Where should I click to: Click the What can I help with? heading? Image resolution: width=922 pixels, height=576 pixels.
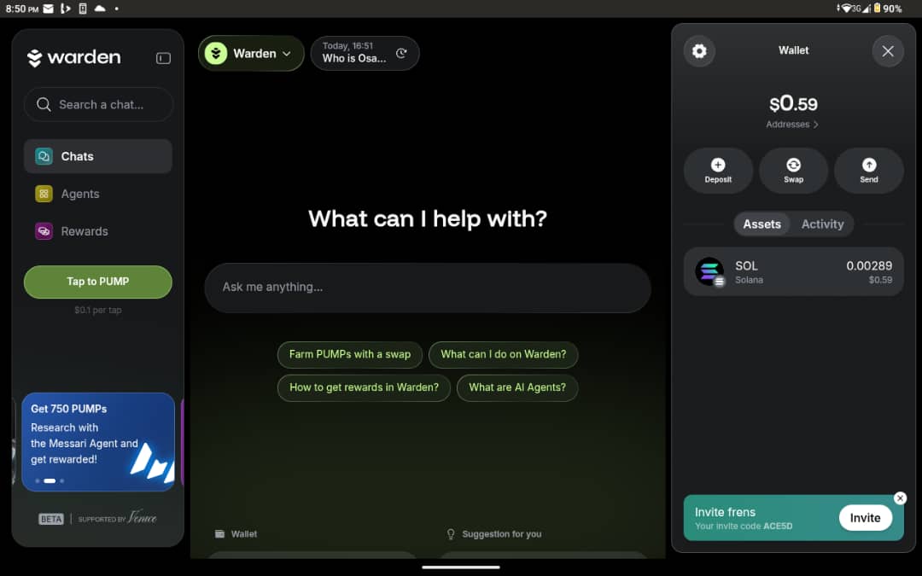(428, 218)
